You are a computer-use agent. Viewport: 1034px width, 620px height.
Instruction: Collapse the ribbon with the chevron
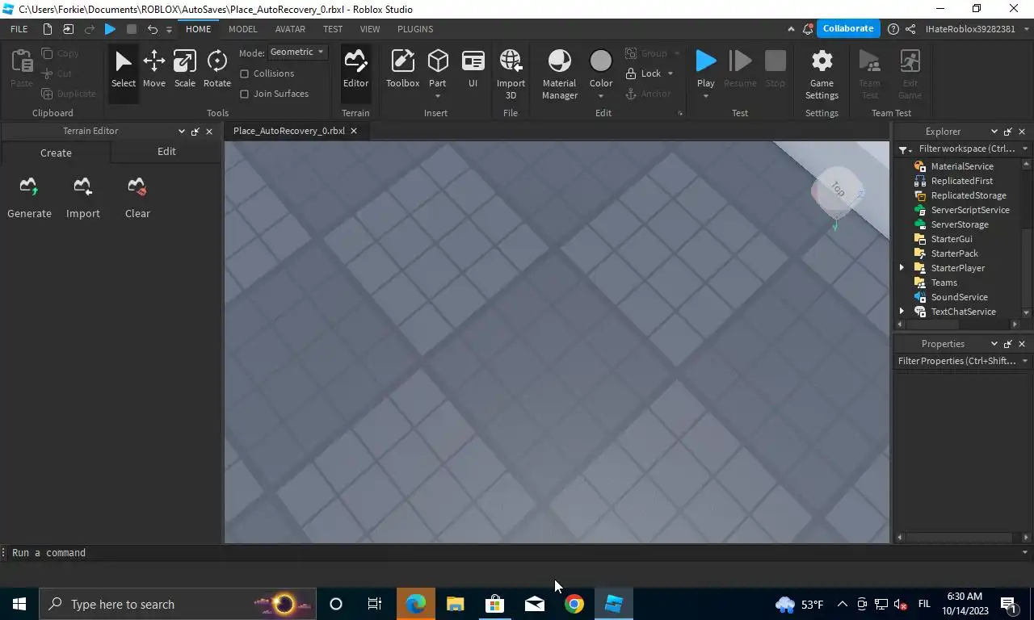tap(791, 29)
